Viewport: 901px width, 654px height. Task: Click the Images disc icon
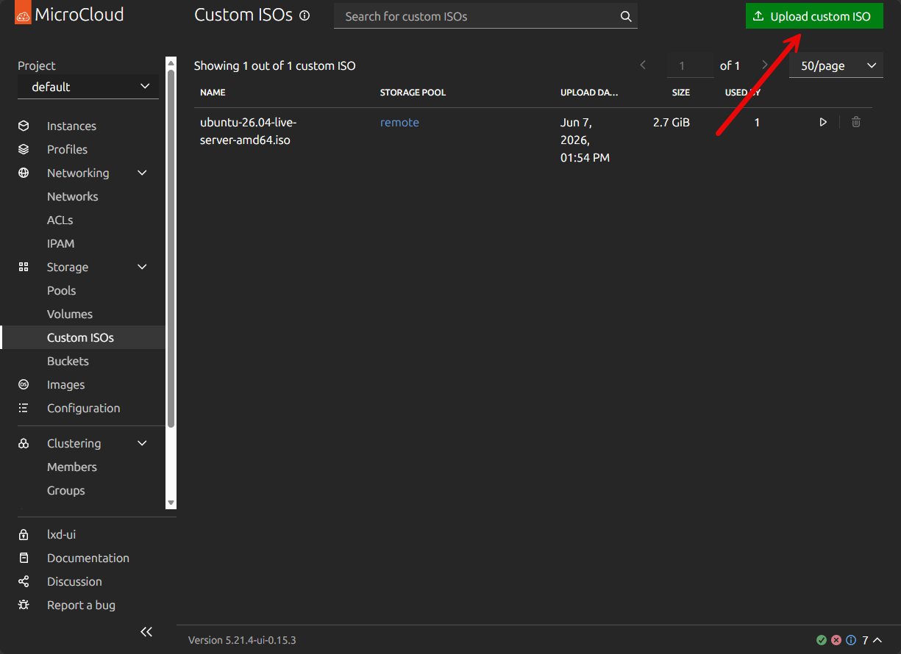(24, 384)
